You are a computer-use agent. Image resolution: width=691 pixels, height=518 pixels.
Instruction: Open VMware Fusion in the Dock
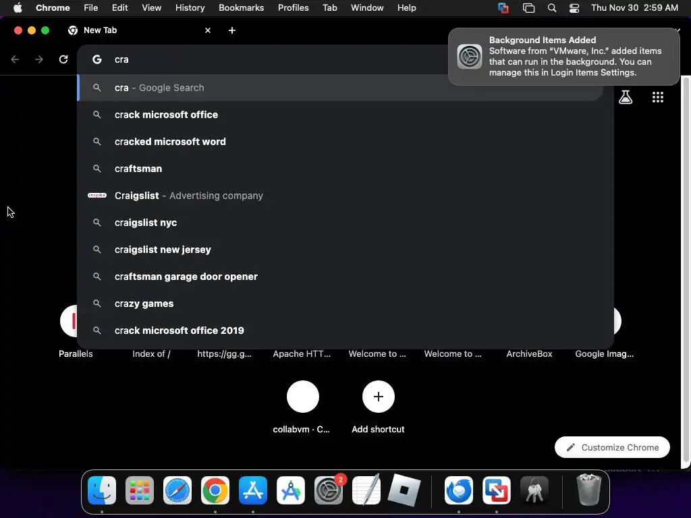[x=497, y=490]
